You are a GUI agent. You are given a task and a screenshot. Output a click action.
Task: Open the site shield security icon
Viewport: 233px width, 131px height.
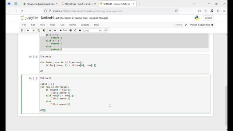pos(45,11)
